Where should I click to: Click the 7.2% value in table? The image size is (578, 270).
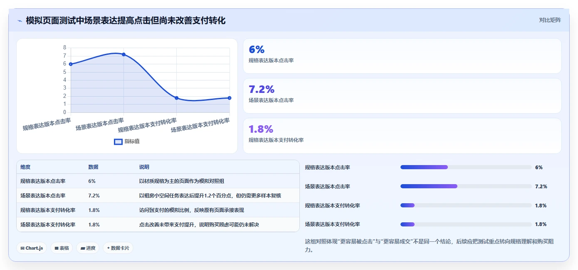click(x=94, y=196)
